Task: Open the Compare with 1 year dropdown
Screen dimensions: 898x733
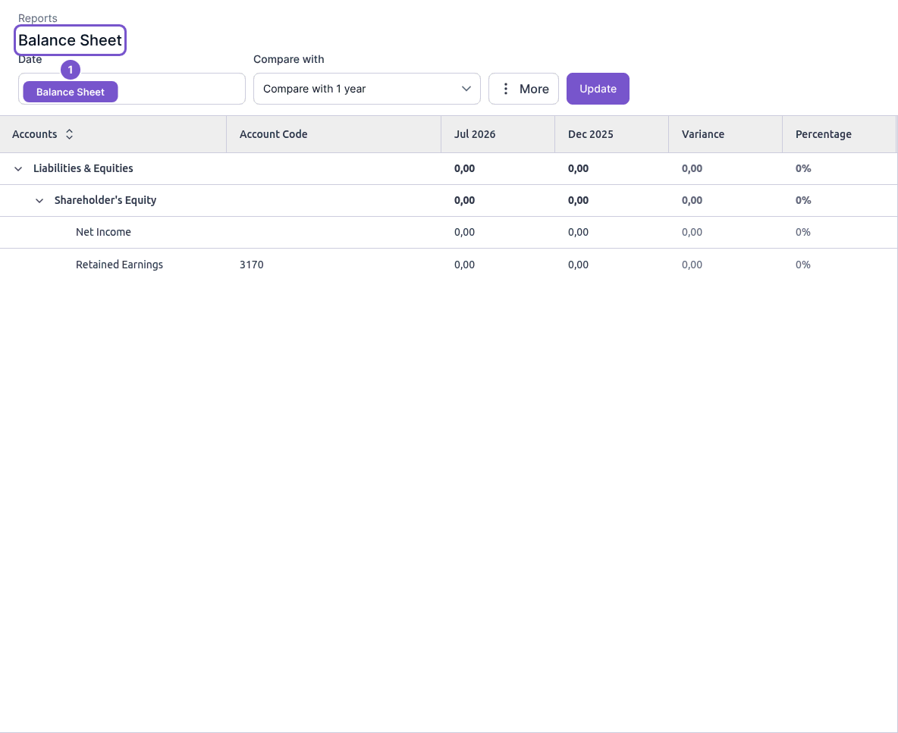Action: [366, 89]
